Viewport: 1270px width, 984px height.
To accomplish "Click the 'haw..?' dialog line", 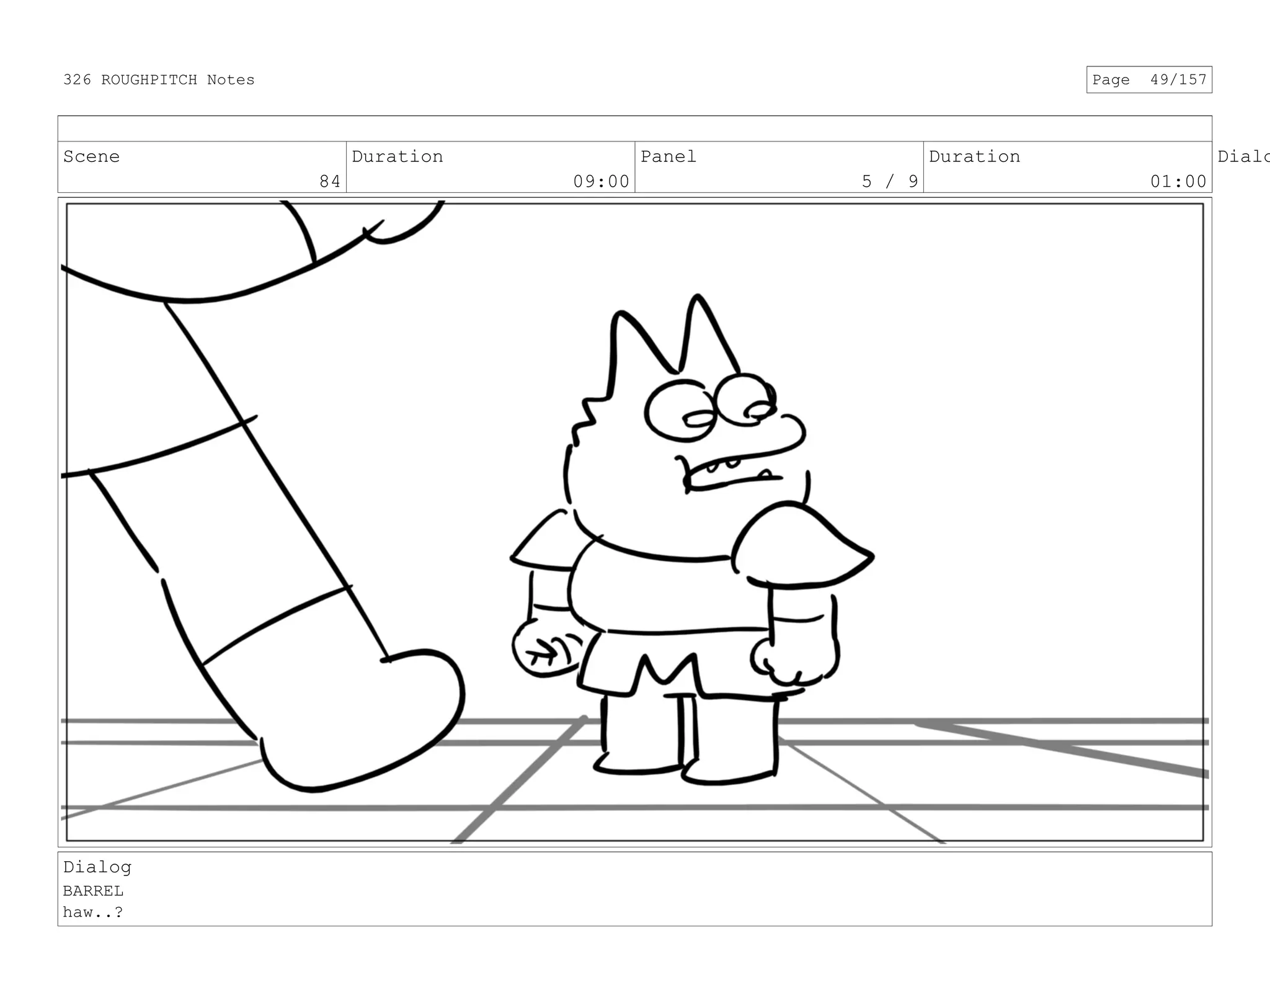I will (x=93, y=912).
